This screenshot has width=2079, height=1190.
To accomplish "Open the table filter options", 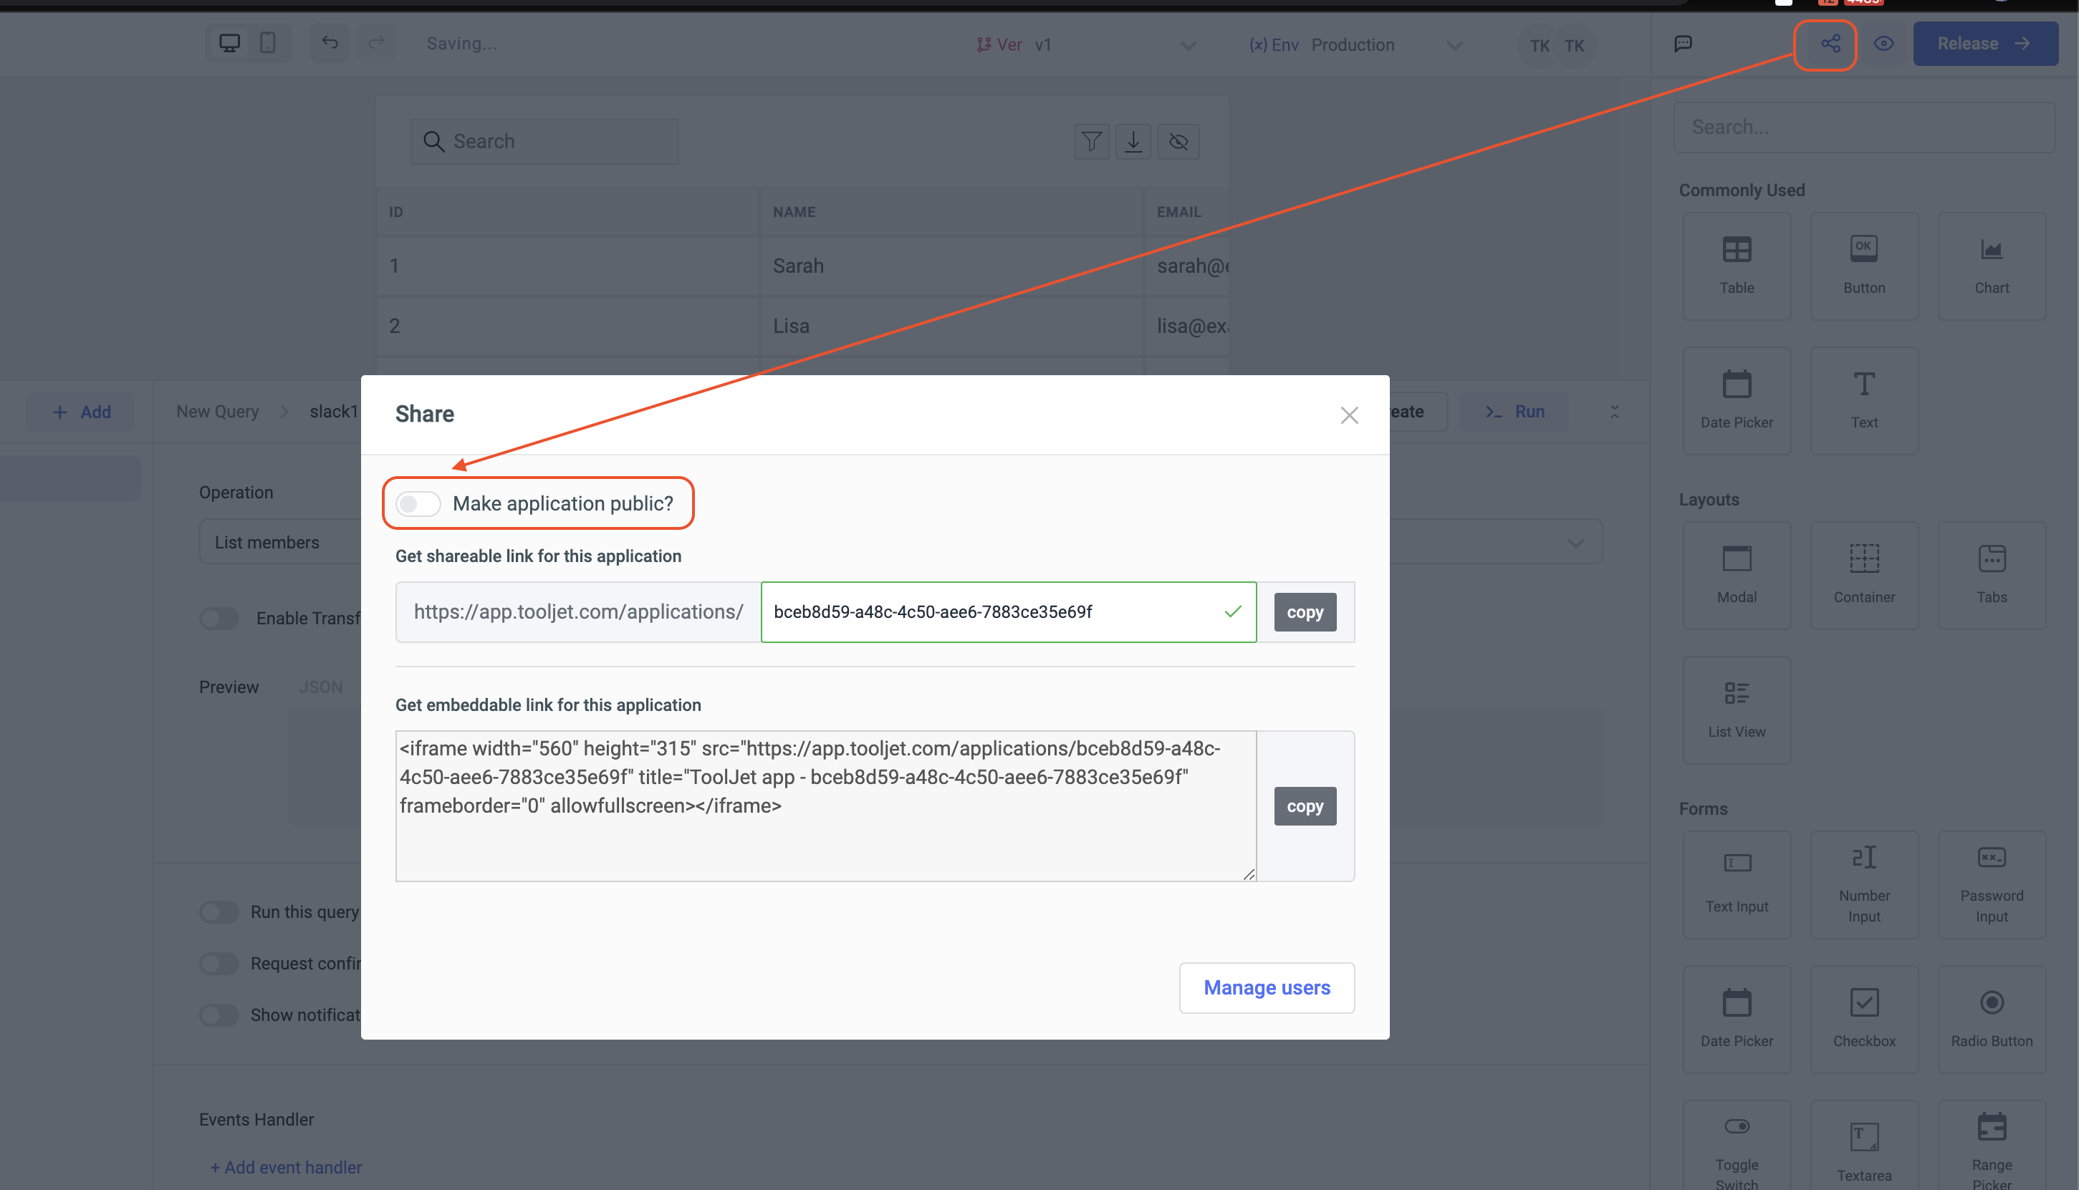I will [1091, 140].
